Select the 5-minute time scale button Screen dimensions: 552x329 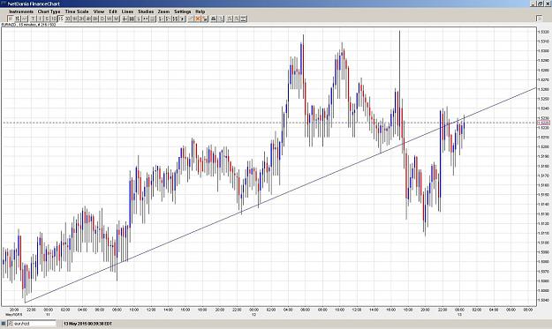[47, 19]
